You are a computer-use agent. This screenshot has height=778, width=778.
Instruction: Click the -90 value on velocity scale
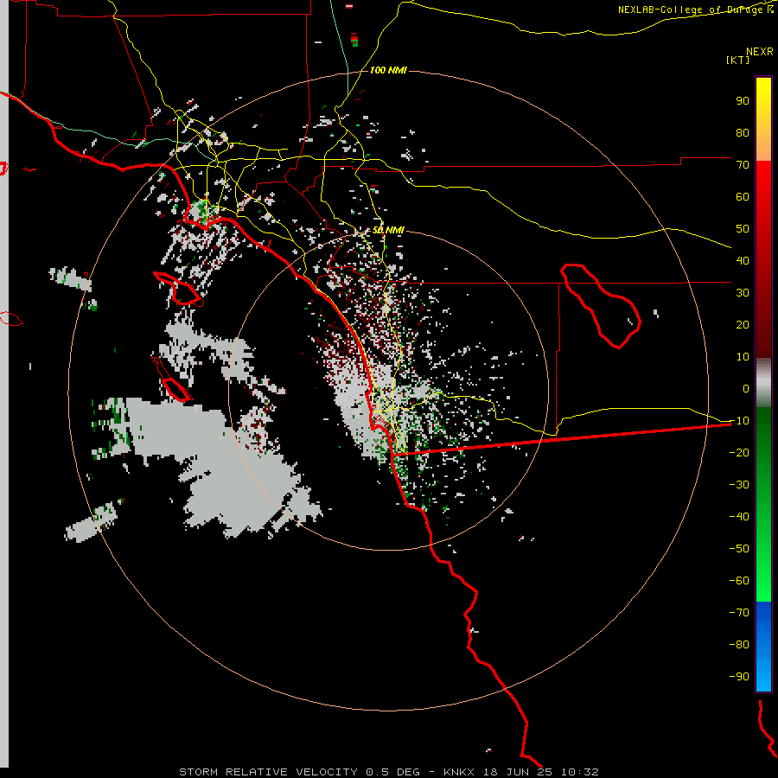point(739,677)
